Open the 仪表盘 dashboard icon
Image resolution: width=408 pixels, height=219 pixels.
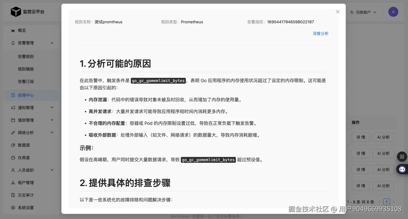point(13,158)
